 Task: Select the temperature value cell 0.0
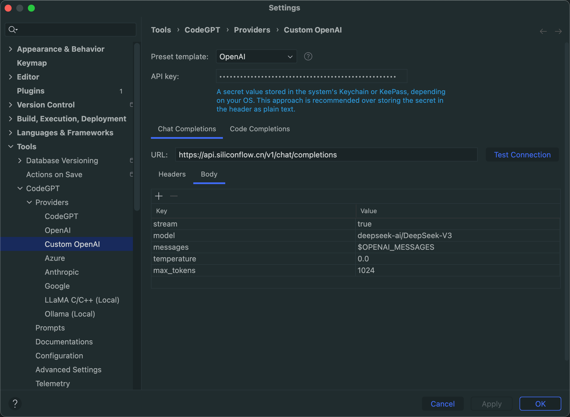363,259
